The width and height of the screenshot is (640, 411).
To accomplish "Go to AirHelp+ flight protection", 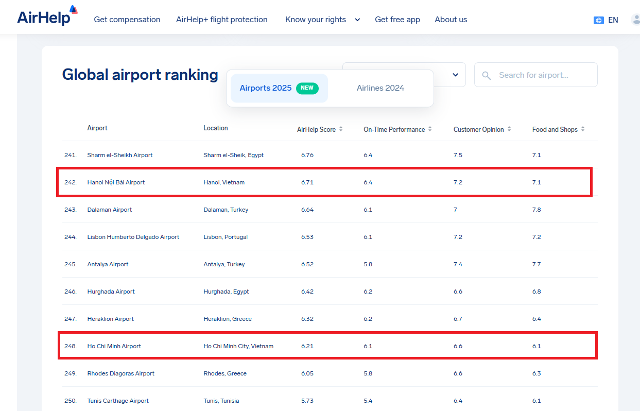I will point(222,20).
